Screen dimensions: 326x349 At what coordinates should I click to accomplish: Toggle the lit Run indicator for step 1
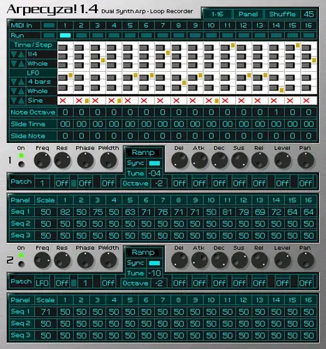click(65, 36)
